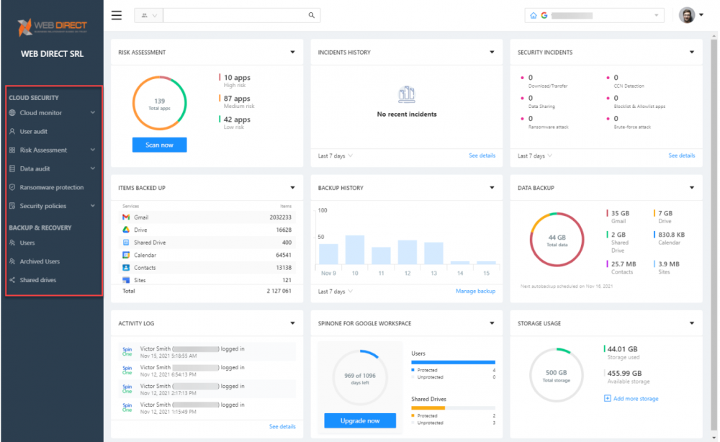Open the Activity Log widget dropdown
Image resolution: width=720 pixels, height=442 pixels.
click(292, 323)
